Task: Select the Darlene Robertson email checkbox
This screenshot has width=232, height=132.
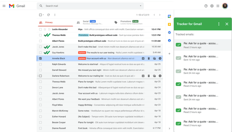Action: (x=40, y=76)
